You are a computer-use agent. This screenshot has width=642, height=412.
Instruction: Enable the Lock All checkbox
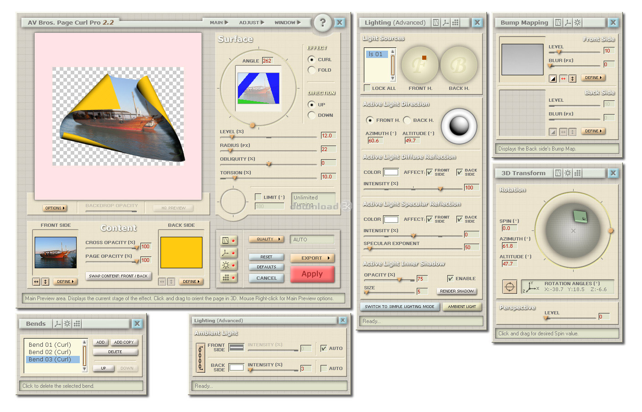[x=367, y=88]
